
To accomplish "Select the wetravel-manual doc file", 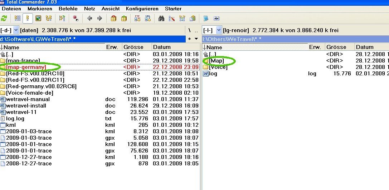I will pos(100,99).
